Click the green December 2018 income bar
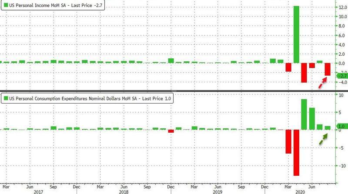The height and width of the screenshot is (194, 348). click(171, 60)
